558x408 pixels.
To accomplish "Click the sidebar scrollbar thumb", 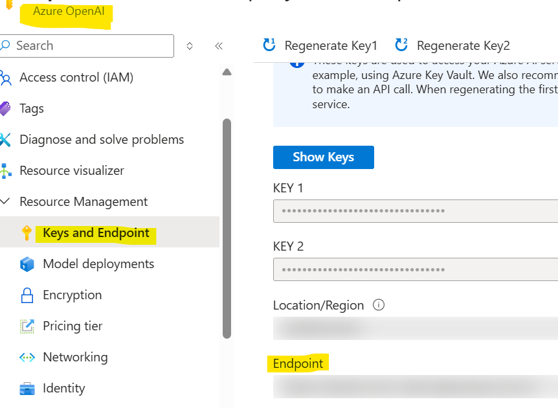I will [227, 229].
